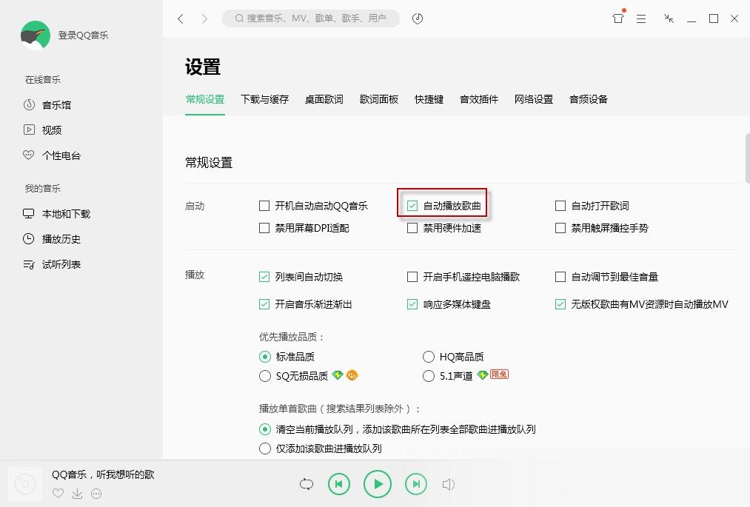Switch to 歌词面板 tab
750x507 pixels.
[379, 99]
